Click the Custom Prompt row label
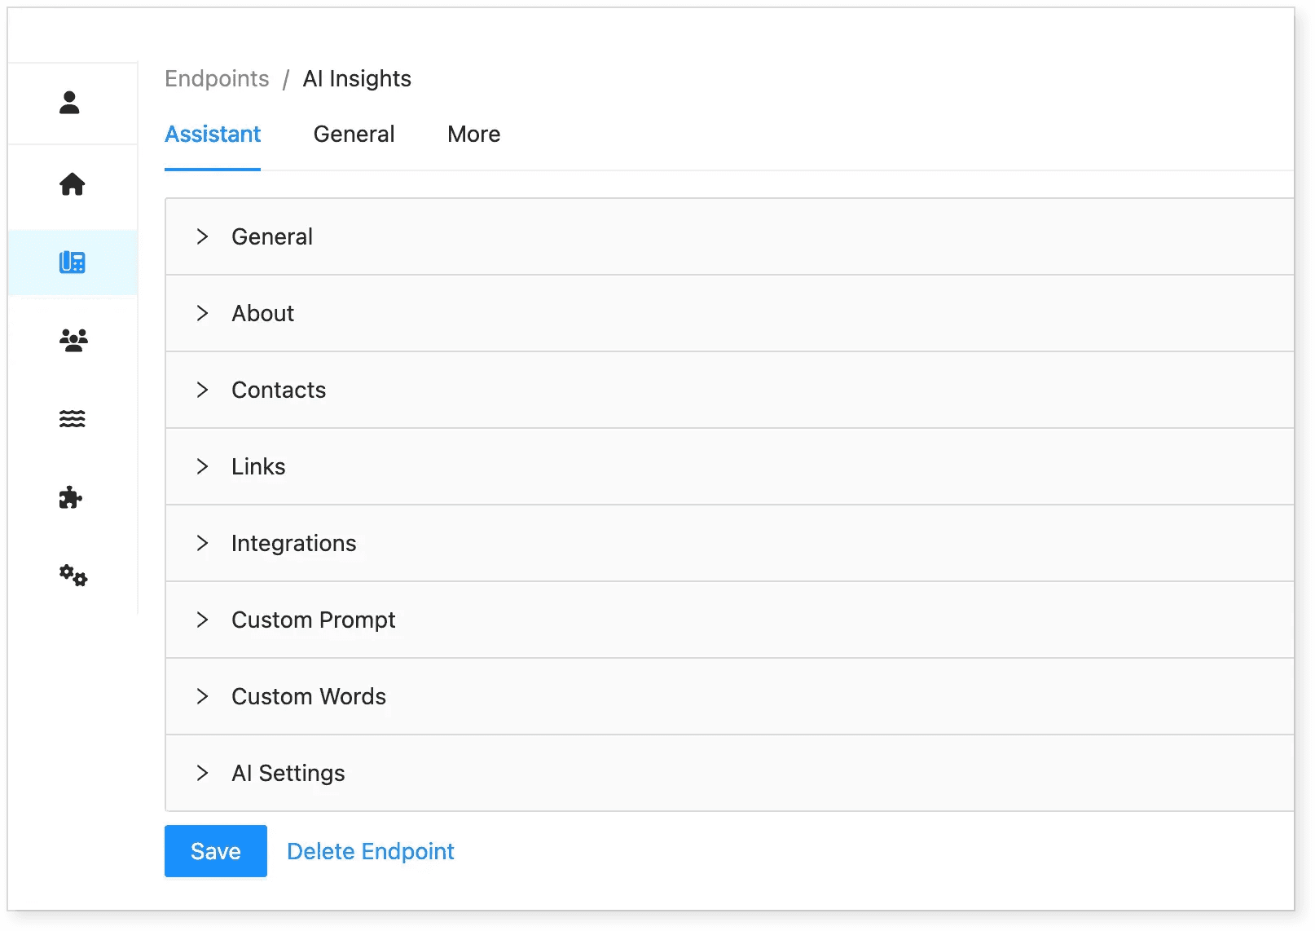 (314, 620)
